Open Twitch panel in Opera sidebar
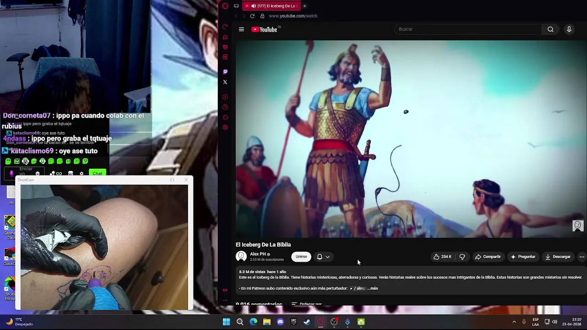 [225, 72]
